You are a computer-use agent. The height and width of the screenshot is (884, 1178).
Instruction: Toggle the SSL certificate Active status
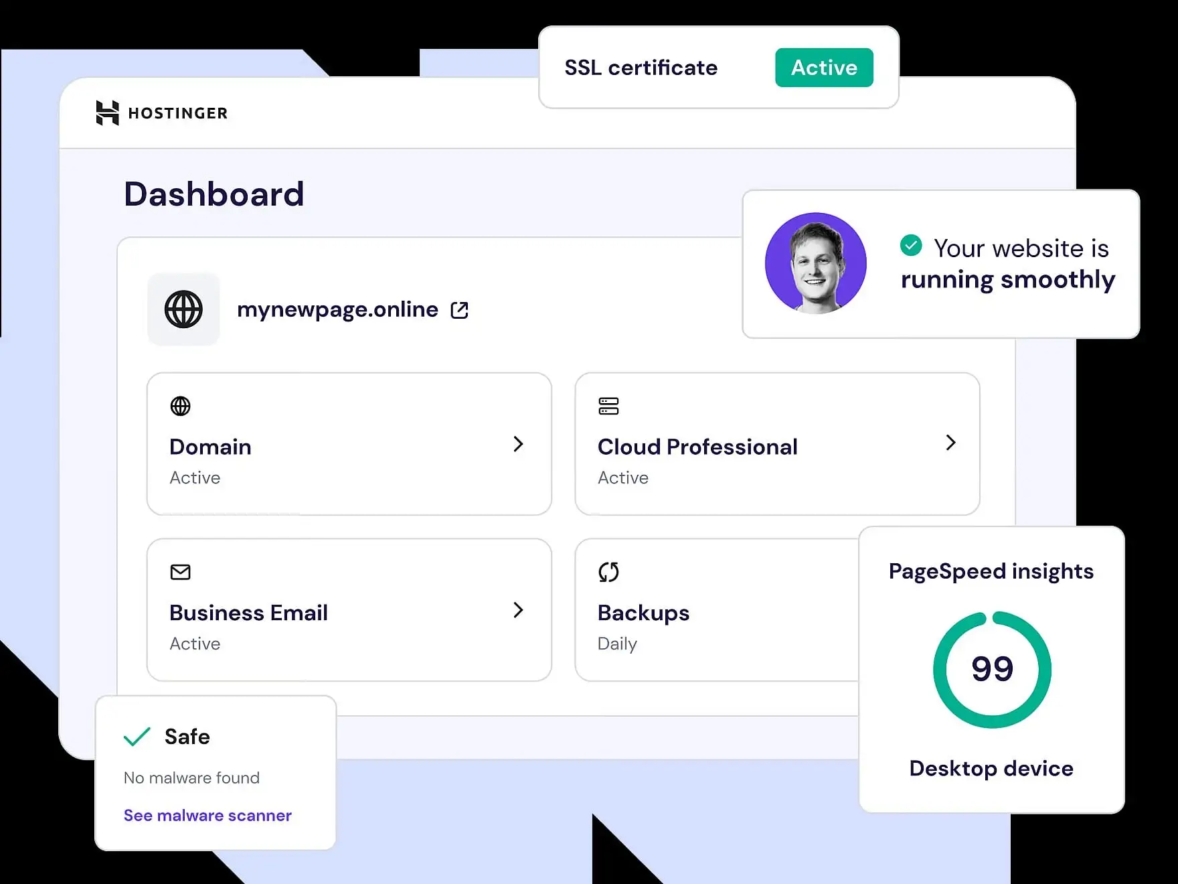click(824, 67)
